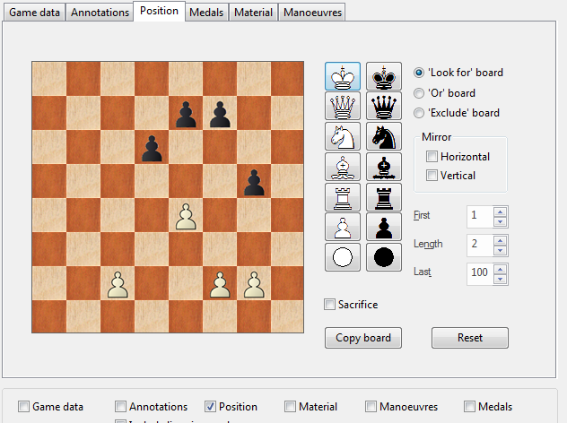Open the Position tab
Screen dimensions: 567x423
point(159,11)
